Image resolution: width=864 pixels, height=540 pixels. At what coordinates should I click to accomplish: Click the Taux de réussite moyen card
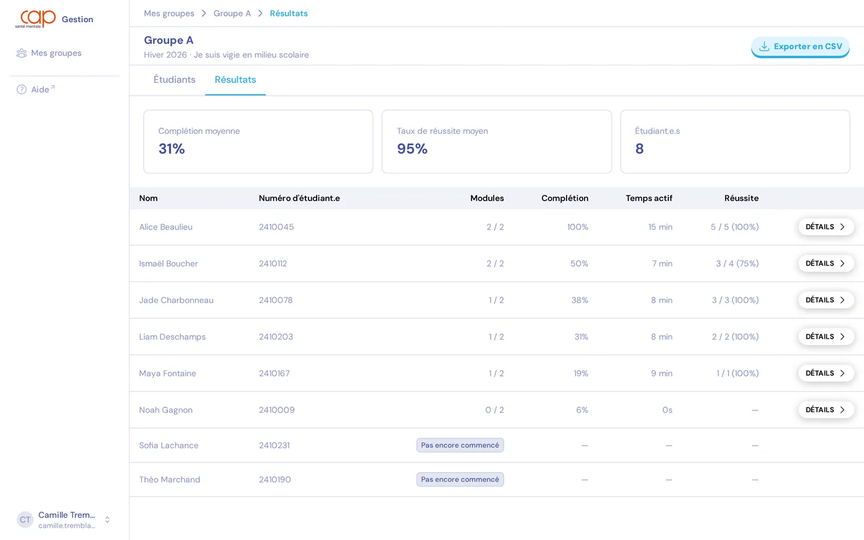point(497,141)
